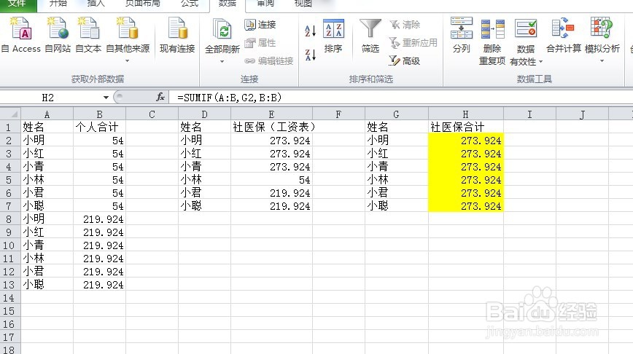Click the Properties (属性) button

260,43
